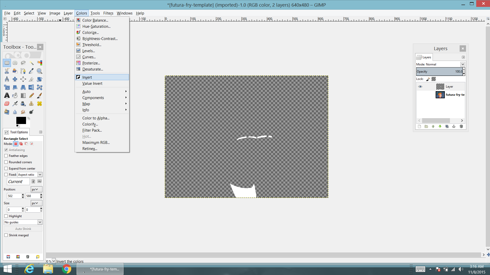Open the Position px unit dropdown

(36, 189)
